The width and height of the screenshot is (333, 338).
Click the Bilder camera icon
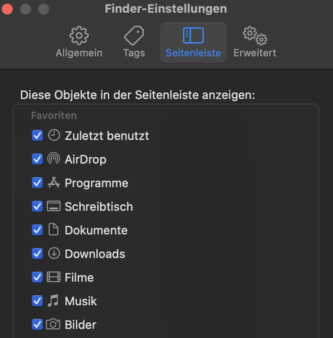[54, 324]
